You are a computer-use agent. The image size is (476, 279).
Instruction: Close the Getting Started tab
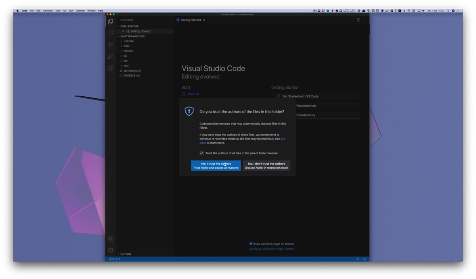coord(204,20)
